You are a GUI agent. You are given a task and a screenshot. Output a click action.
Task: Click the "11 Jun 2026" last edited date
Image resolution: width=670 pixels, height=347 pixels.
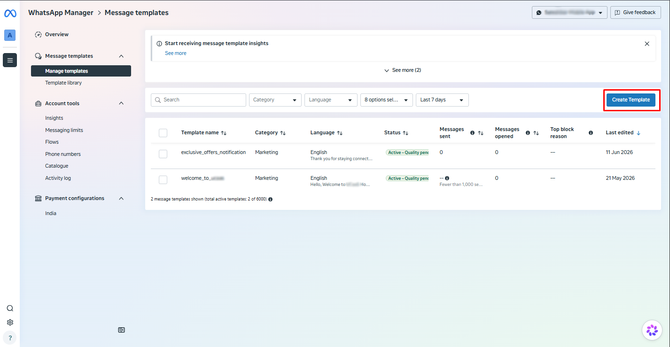pyautogui.click(x=620, y=152)
